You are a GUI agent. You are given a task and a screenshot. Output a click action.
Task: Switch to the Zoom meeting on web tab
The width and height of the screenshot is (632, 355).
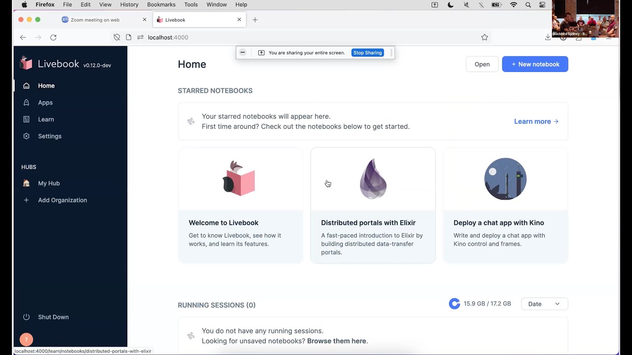point(104,20)
